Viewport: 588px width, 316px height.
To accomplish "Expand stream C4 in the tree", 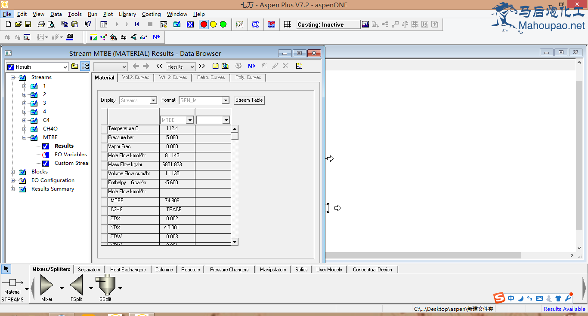I will 25,121.
